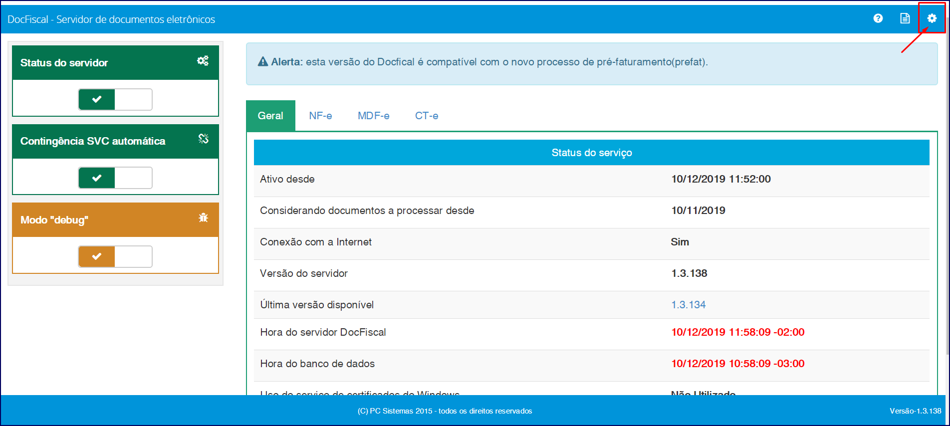Click the bug icon in Modo debug

coord(203,217)
